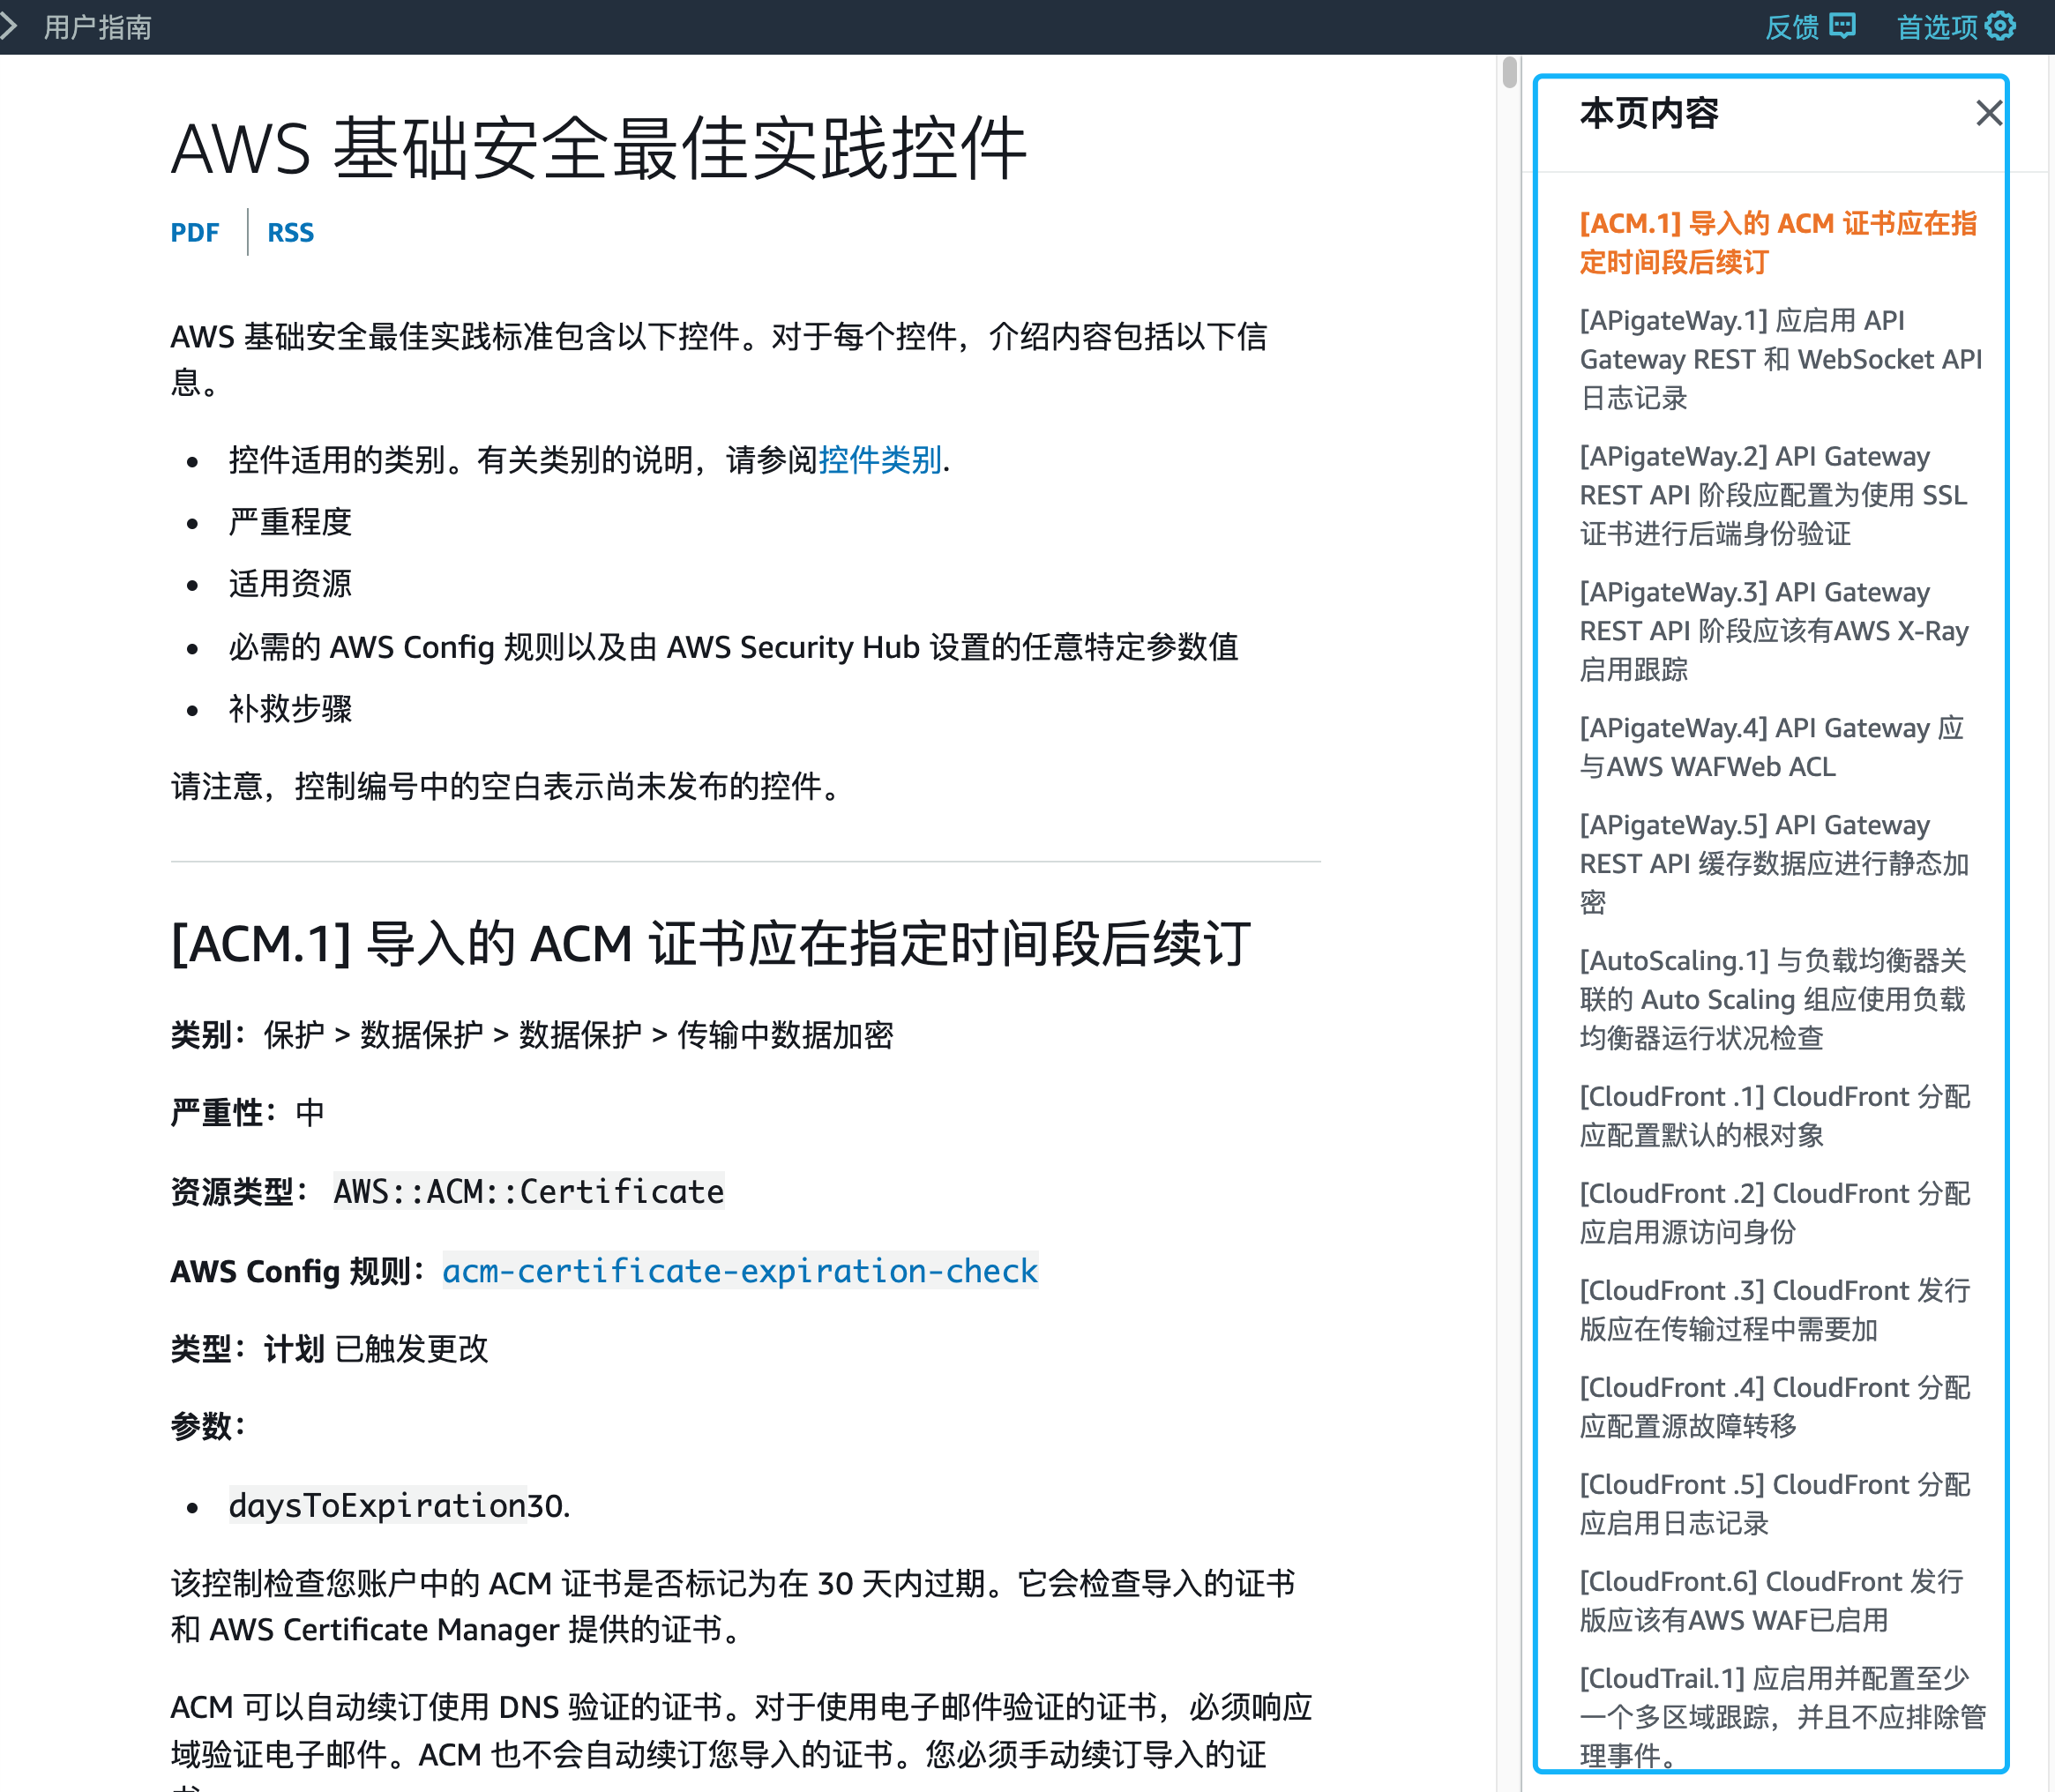The height and width of the screenshot is (1792, 2055).
Task: Select APigateWay.2 SSL certificate entry
Action: tap(1772, 495)
